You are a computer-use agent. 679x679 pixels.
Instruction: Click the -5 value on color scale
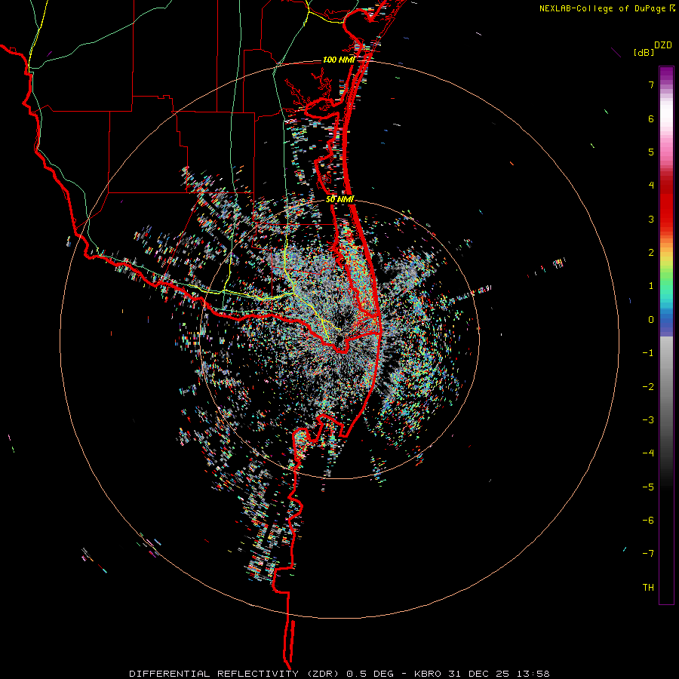[648, 487]
